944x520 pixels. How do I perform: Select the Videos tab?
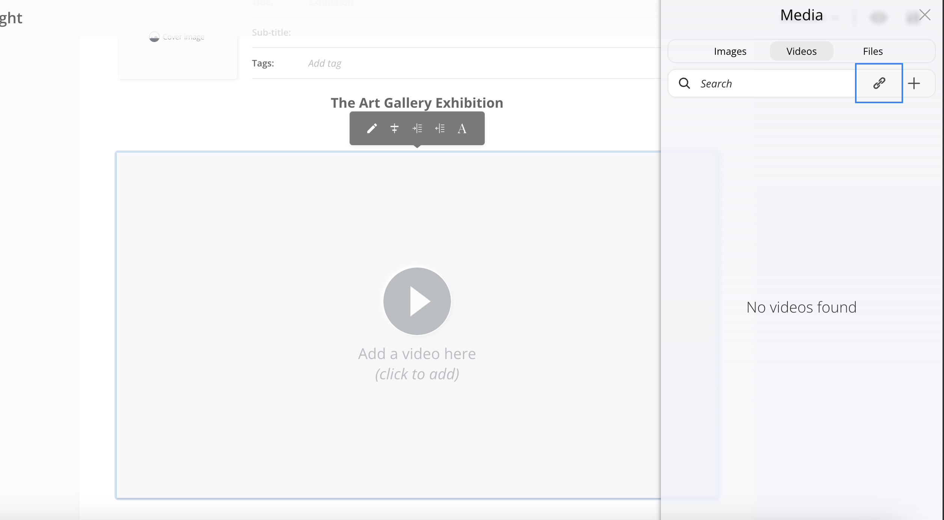click(801, 51)
